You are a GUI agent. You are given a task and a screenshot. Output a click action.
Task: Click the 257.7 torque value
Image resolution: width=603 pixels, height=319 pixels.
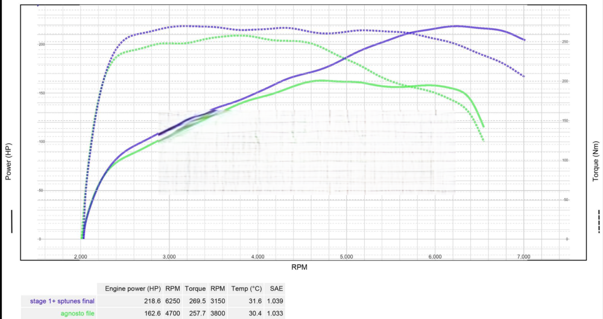tap(195, 313)
